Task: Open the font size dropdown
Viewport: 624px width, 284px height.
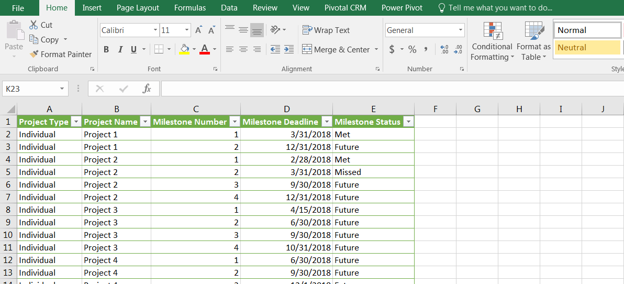Action: click(x=187, y=30)
